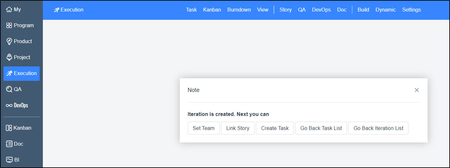Viewport: 450px width, 168px height.
Task: Open the Doc tab in top bar
Action: click(342, 10)
